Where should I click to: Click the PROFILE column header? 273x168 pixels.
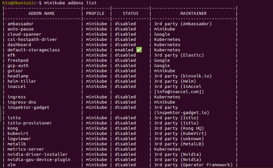coord(96,13)
